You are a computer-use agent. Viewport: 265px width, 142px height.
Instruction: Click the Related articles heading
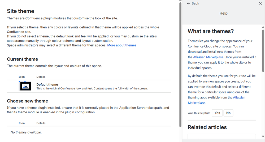(207, 127)
